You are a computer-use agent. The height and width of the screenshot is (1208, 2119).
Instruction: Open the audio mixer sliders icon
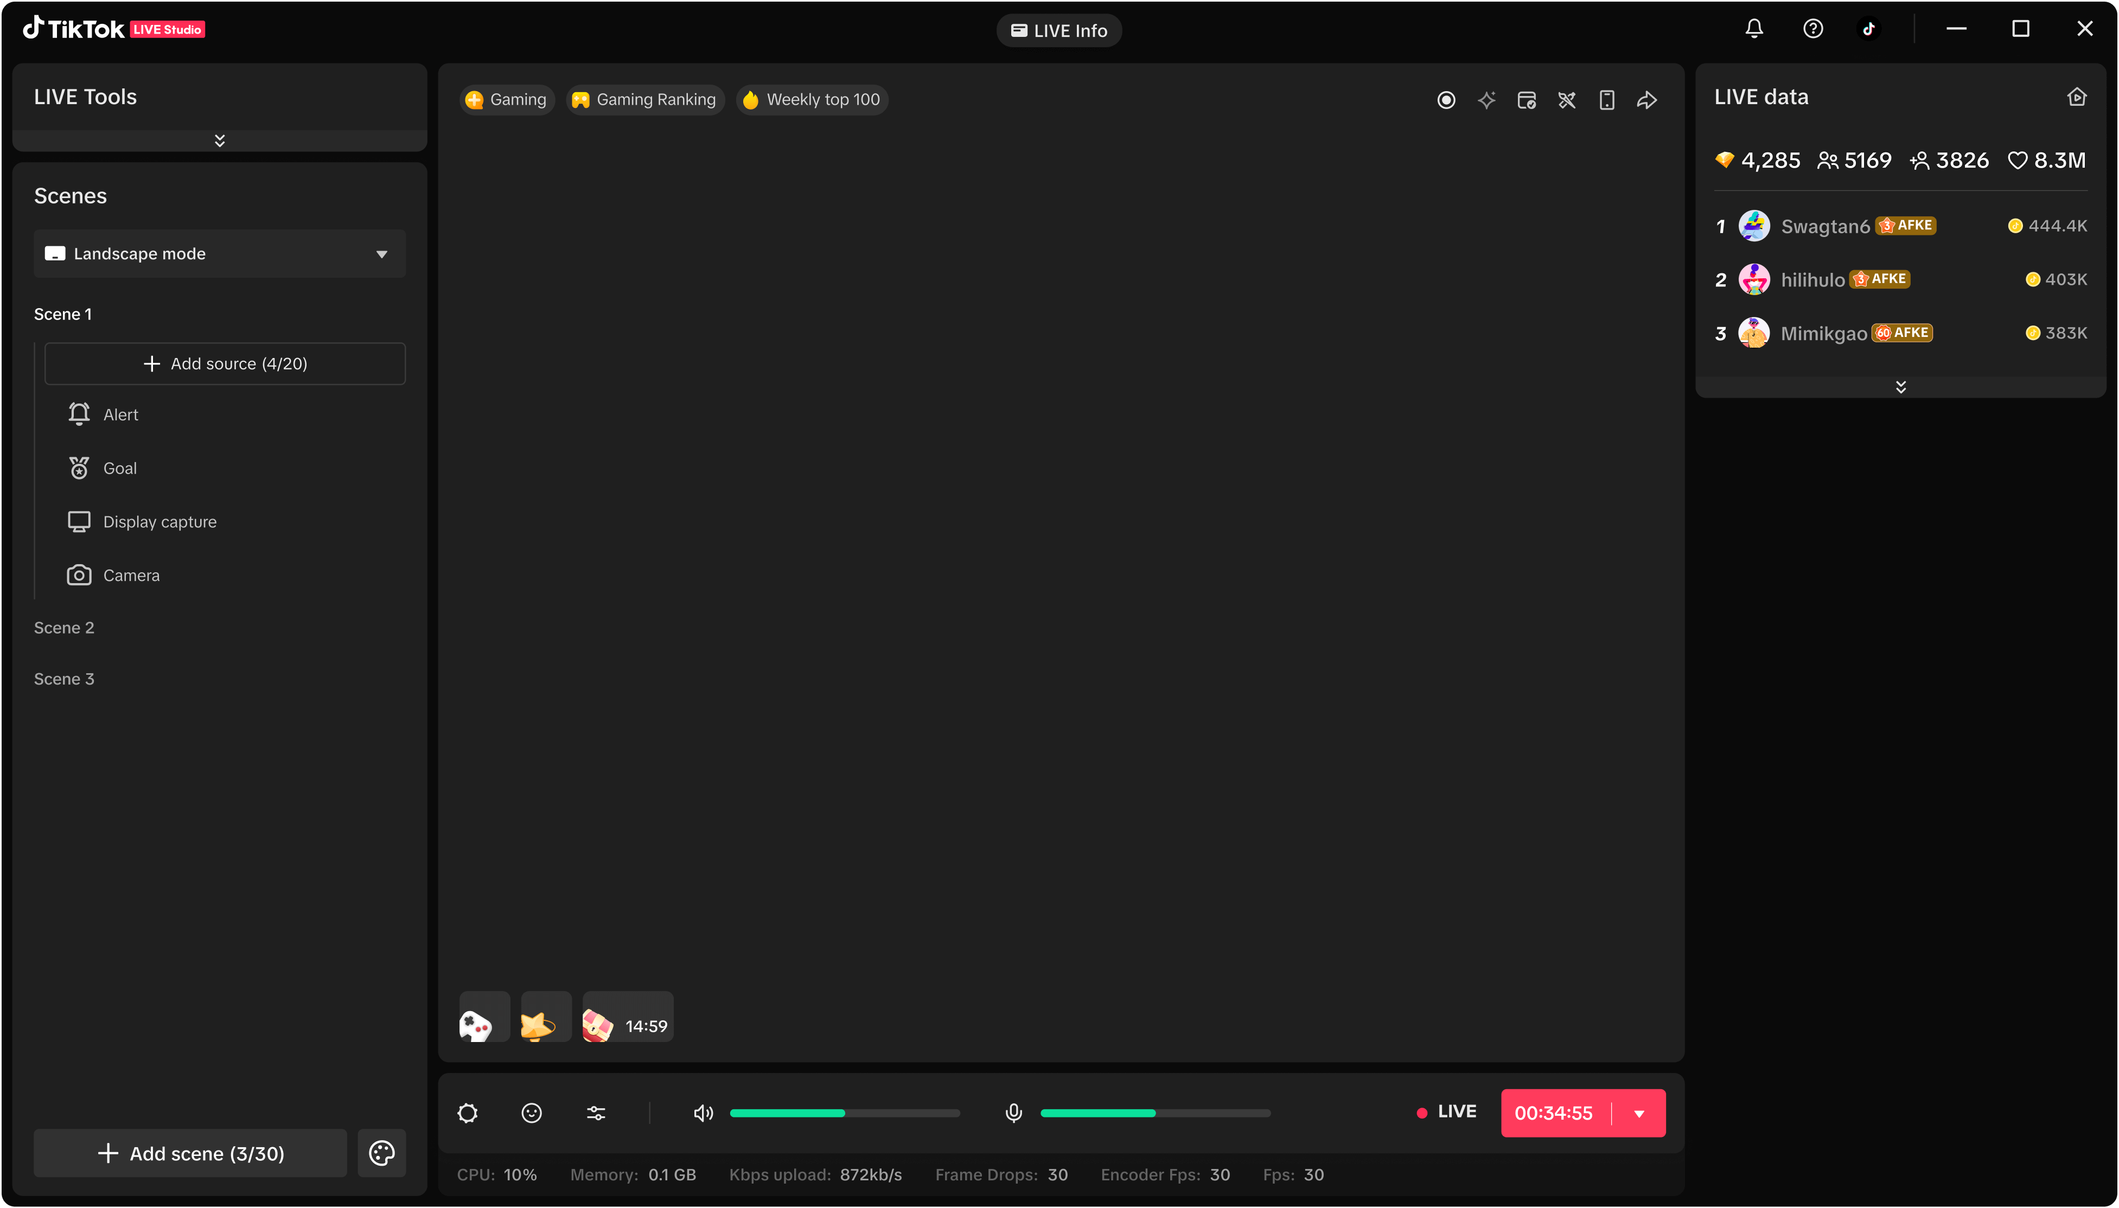click(x=596, y=1113)
